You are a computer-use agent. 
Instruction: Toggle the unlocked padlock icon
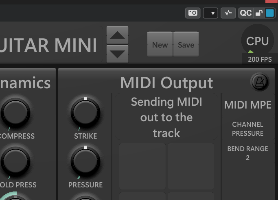258,13
